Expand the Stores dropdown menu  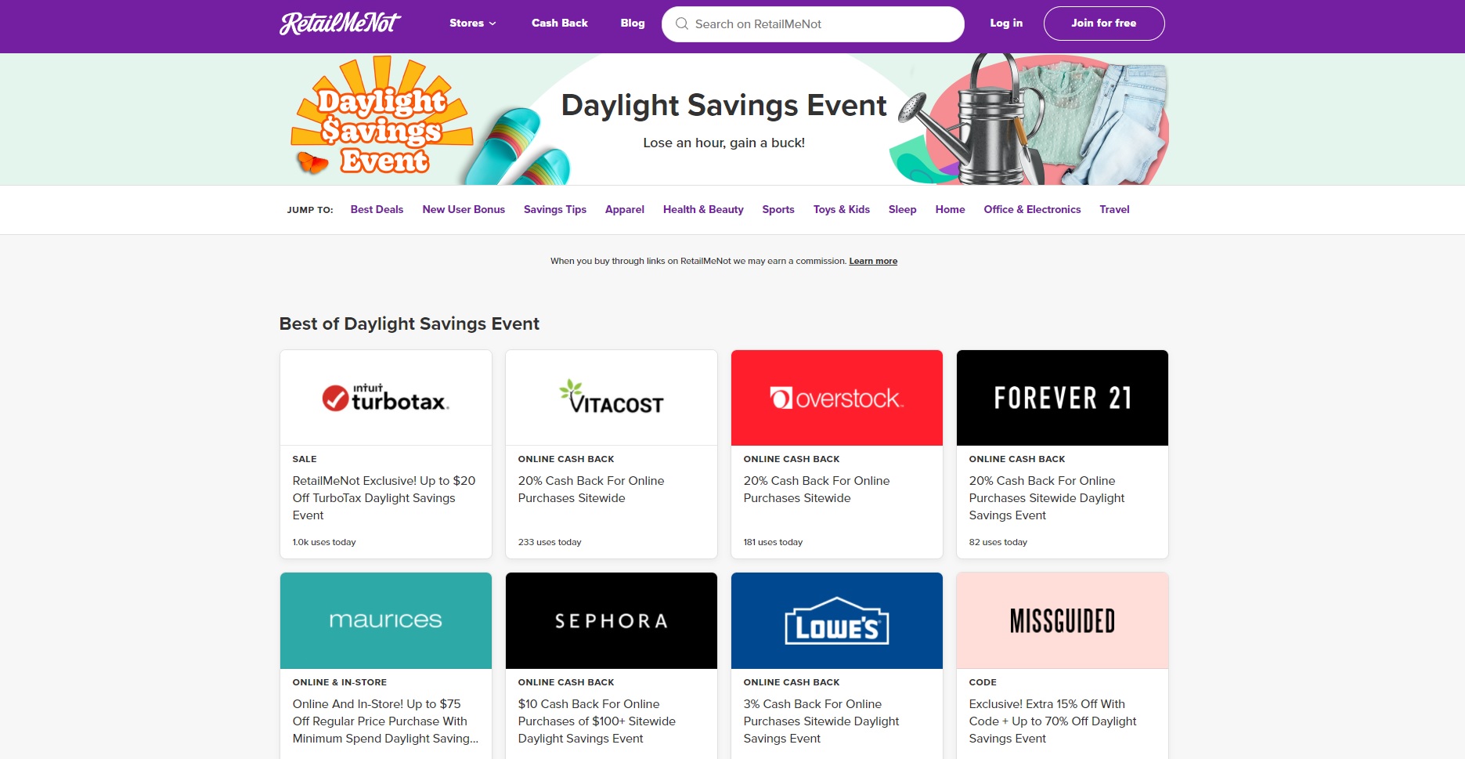point(472,23)
